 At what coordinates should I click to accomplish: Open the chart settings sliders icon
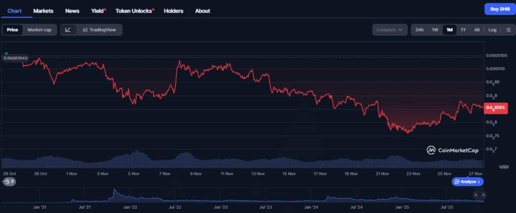coord(508,30)
